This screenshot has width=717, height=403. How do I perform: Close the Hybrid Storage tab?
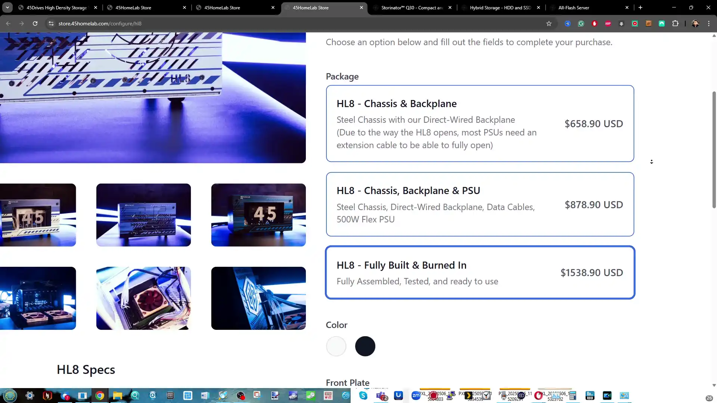[x=538, y=7]
